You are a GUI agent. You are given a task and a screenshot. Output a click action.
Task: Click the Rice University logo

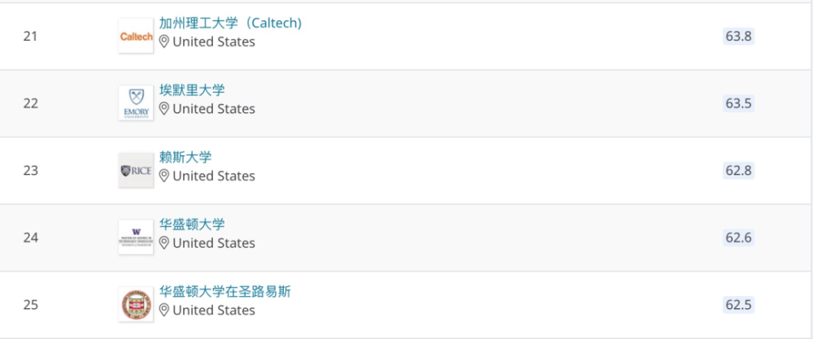pos(136,170)
